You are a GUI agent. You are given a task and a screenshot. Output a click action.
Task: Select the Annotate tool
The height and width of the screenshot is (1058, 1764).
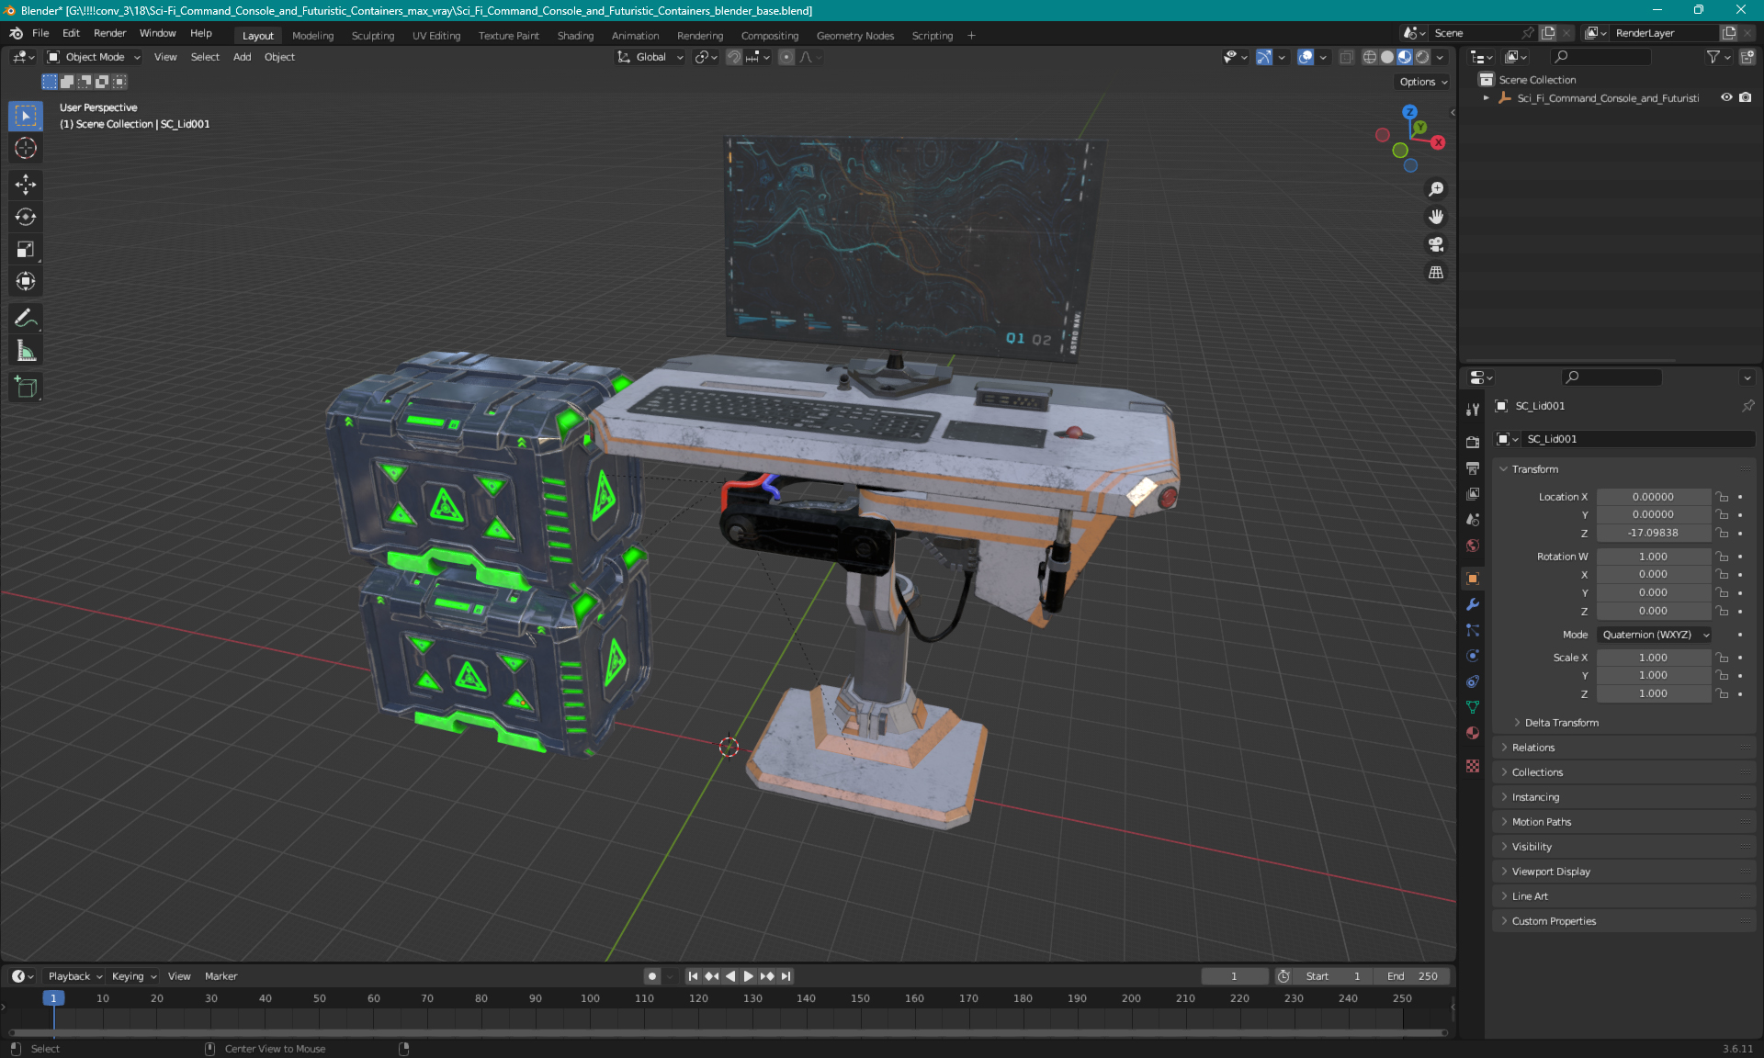(x=26, y=319)
